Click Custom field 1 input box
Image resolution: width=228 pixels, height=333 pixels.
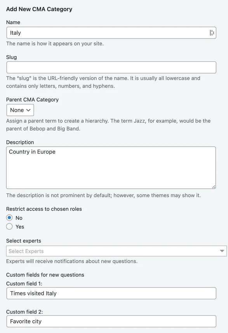[x=111, y=293]
